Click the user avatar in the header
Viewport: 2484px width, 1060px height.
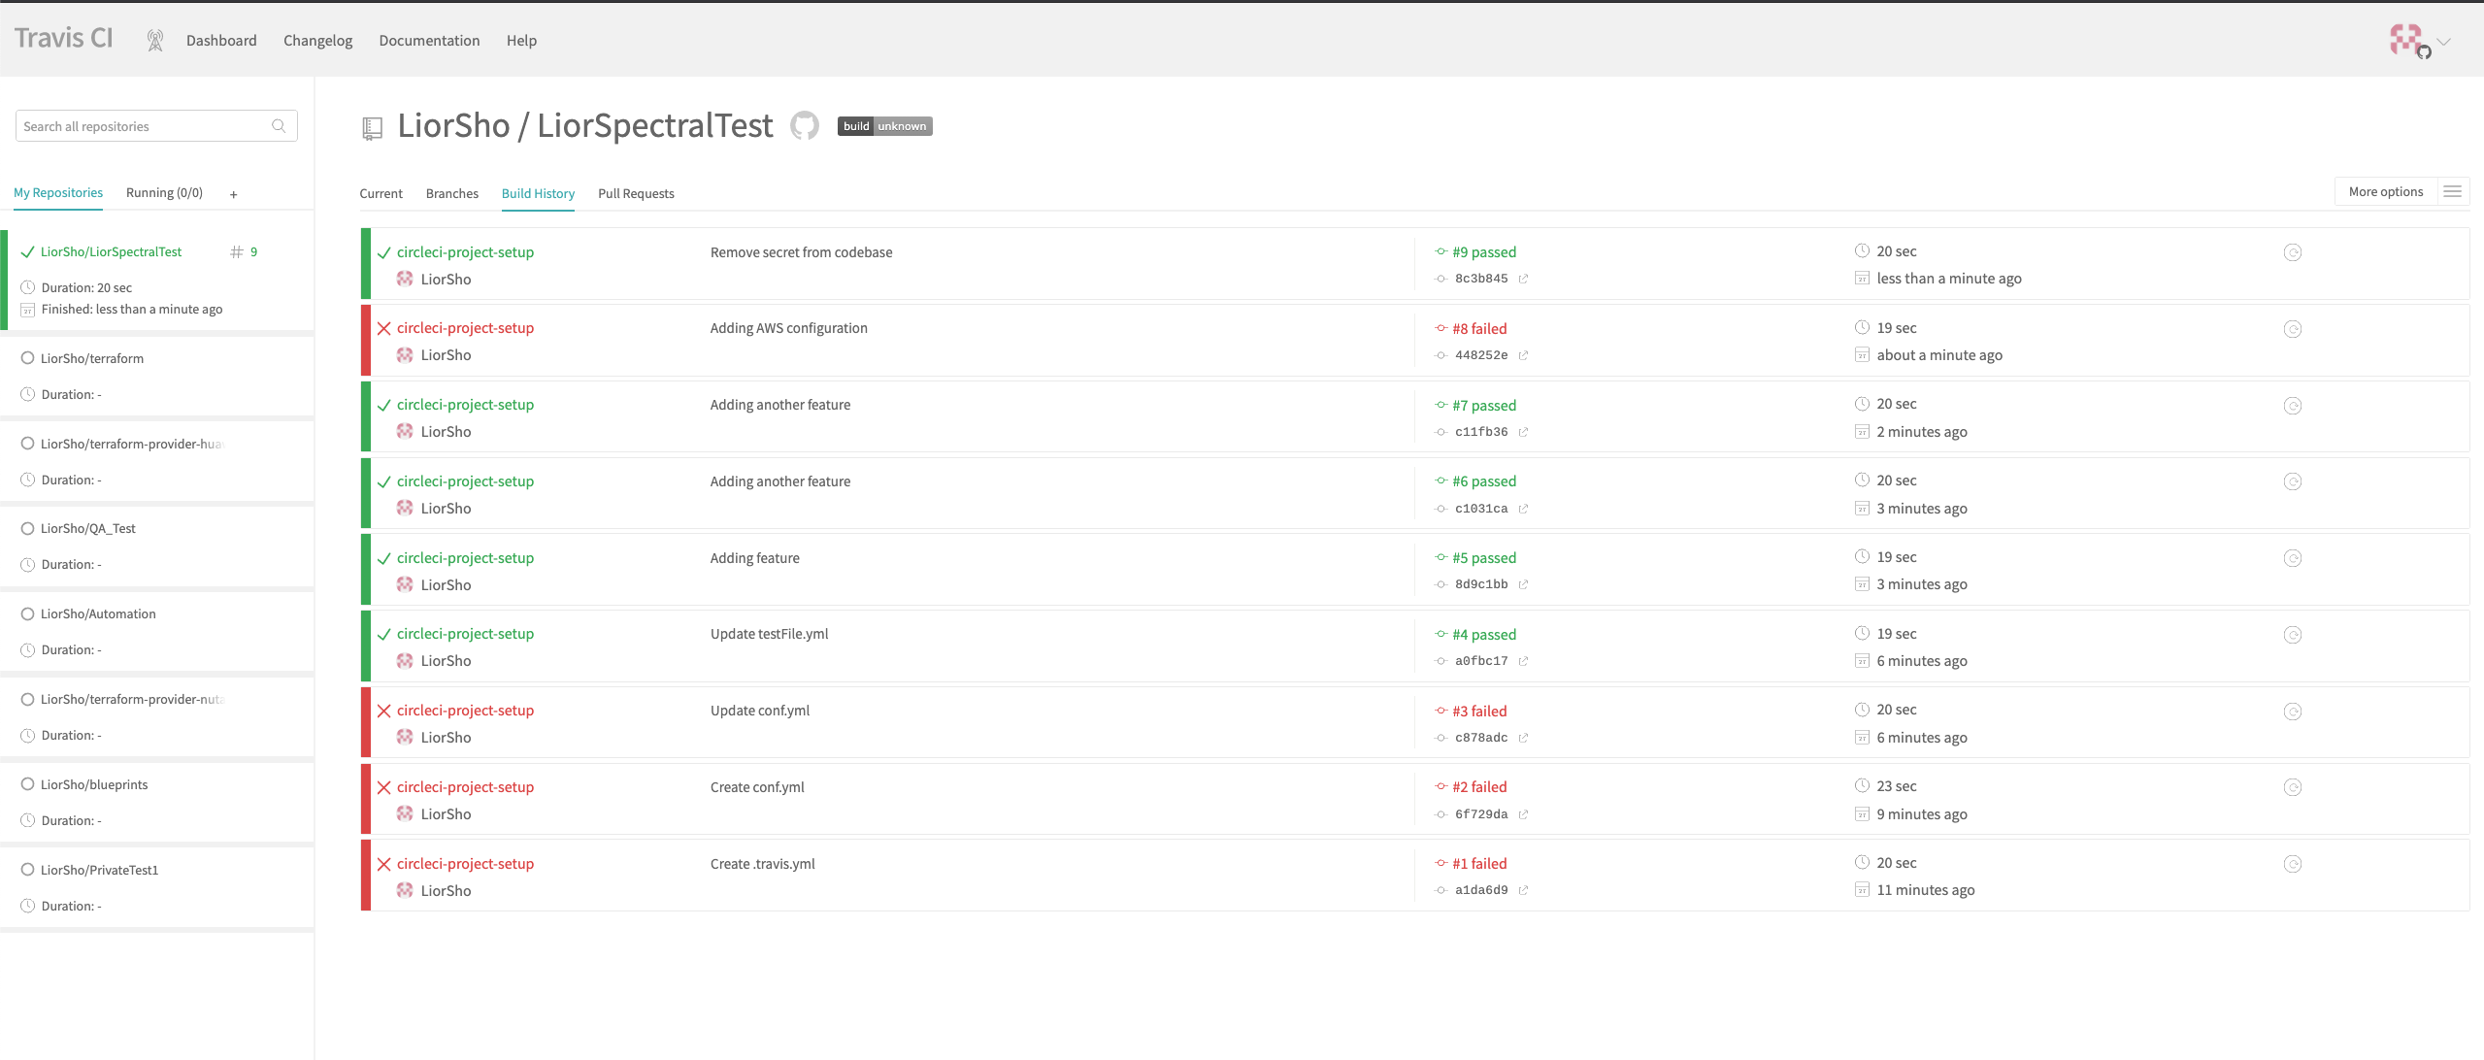point(2407,40)
